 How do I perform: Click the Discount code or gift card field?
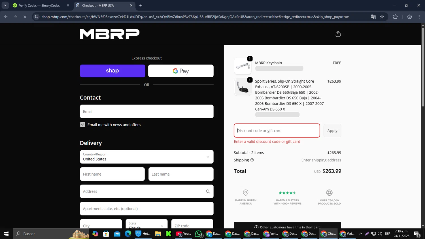coord(277,131)
